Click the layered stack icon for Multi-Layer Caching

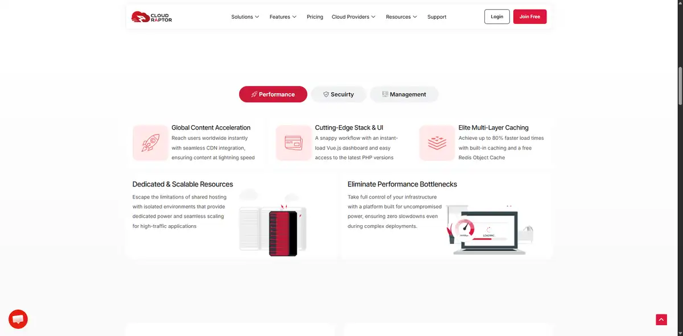coord(437,143)
